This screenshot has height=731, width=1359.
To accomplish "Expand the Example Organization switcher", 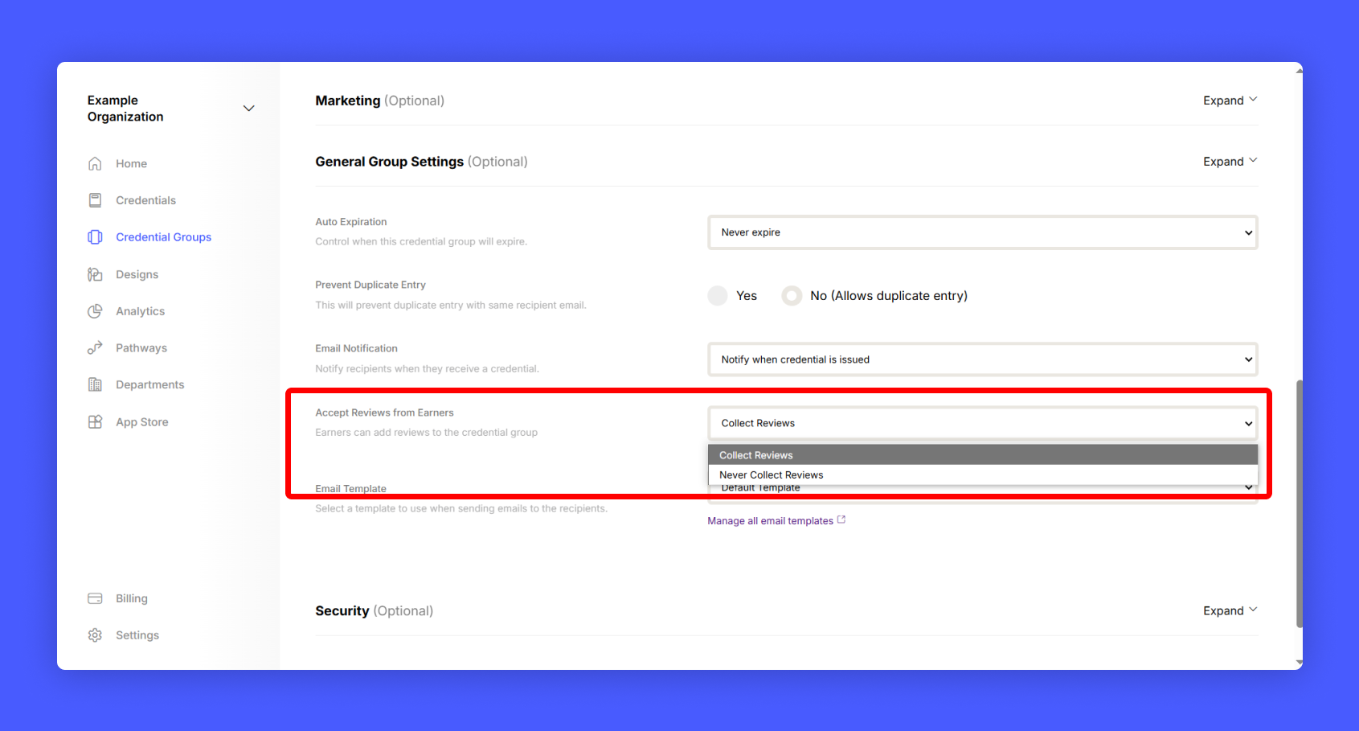I will [x=248, y=109].
